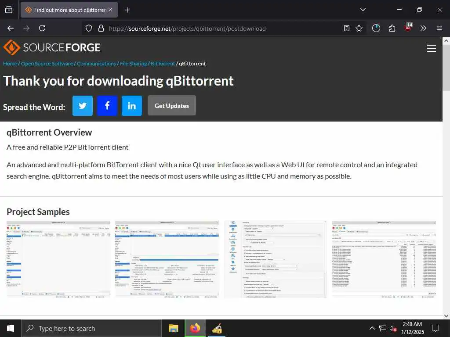Open the broom-icon app on the taskbar
Image resolution: width=450 pixels, height=337 pixels.
tap(217, 328)
